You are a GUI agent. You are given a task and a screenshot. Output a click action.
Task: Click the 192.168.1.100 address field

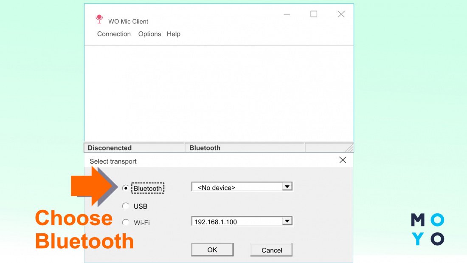click(237, 221)
